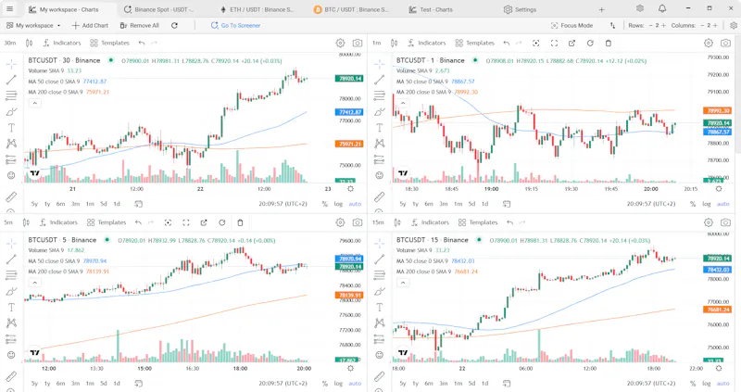Select patterns tool in top-right chart
The width and height of the screenshot is (741, 392).
coord(380,144)
